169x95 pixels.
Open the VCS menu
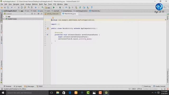(x=55, y=4)
